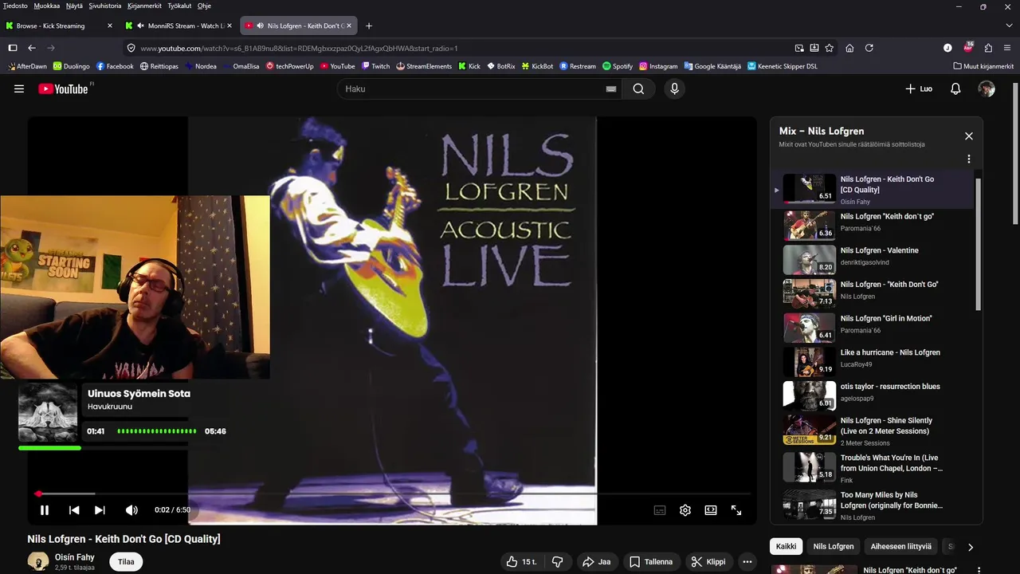Screen dimensions: 1020x574
Task: Go back in browser history
Action: point(32,48)
